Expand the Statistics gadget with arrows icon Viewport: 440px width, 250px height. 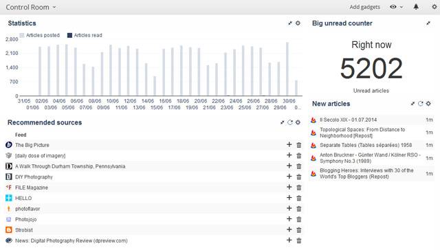point(290,23)
